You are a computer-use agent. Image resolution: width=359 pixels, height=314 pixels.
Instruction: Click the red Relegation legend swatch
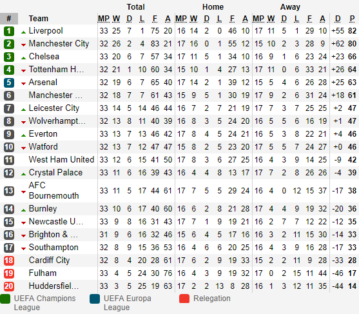click(x=184, y=299)
